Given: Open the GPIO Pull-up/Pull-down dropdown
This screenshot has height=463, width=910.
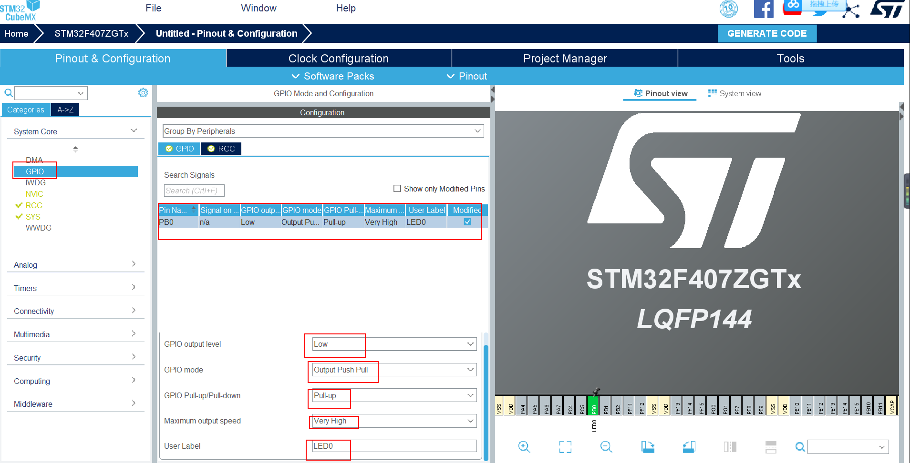Looking at the screenshot, I should (x=394, y=395).
